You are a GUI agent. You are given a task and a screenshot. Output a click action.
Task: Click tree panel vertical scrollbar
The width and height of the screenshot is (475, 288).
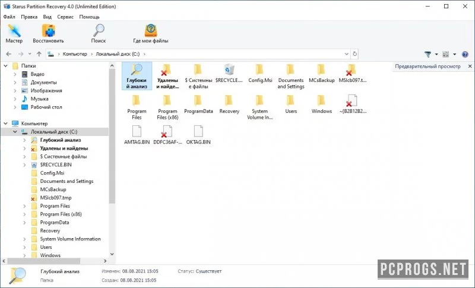point(112,136)
